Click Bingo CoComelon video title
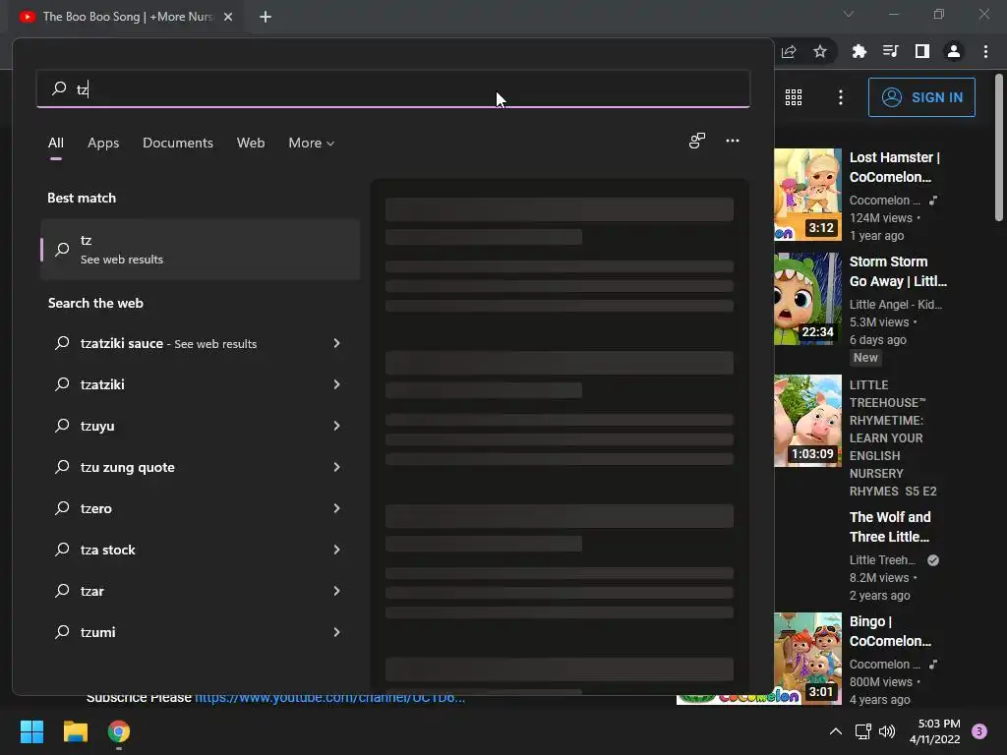The height and width of the screenshot is (755, 1007). (x=890, y=631)
